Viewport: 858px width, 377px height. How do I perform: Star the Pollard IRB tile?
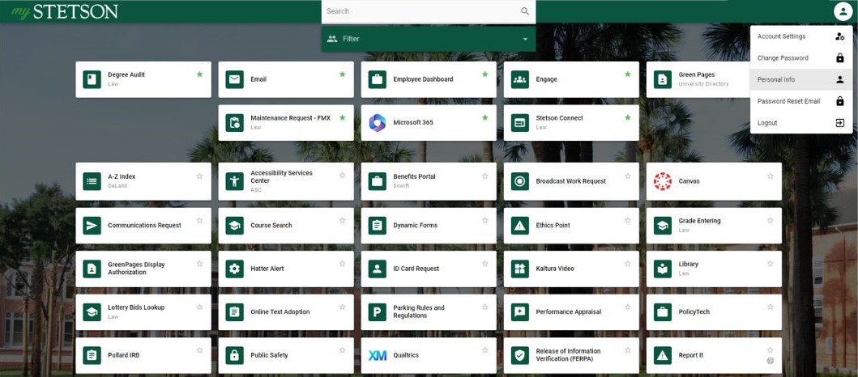[200, 350]
